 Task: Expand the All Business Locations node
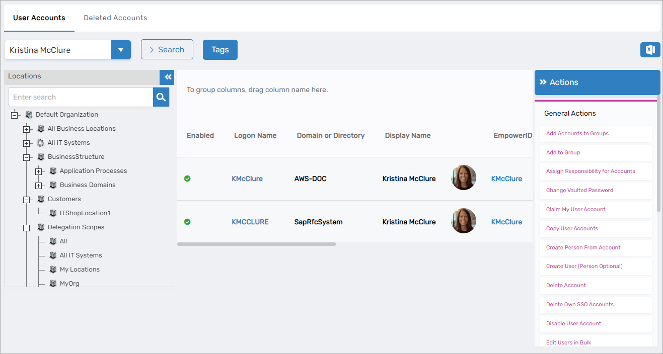click(27, 129)
